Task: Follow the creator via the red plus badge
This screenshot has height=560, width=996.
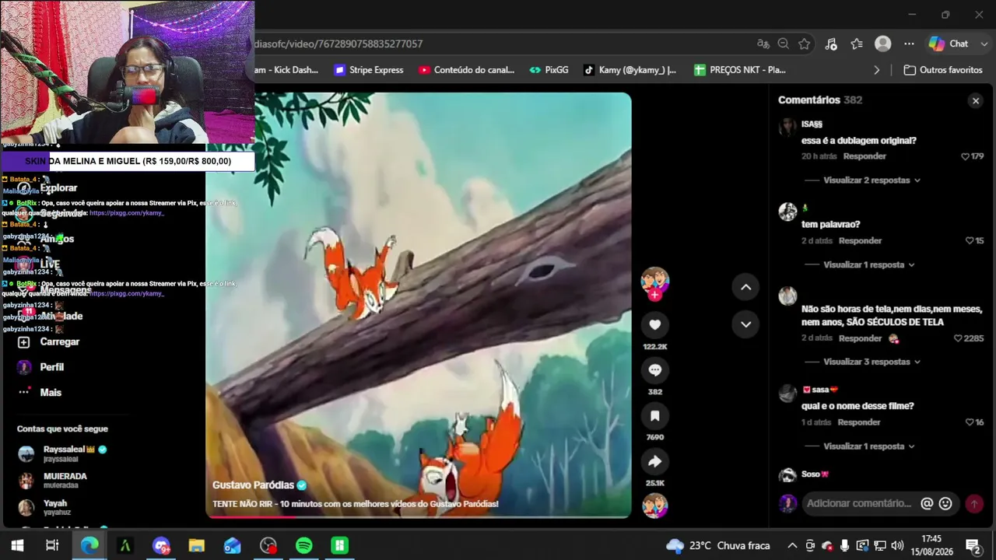Action: pyautogui.click(x=654, y=296)
